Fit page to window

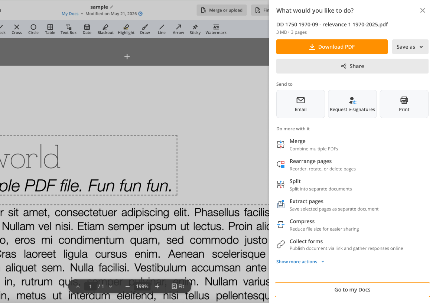[x=178, y=286]
